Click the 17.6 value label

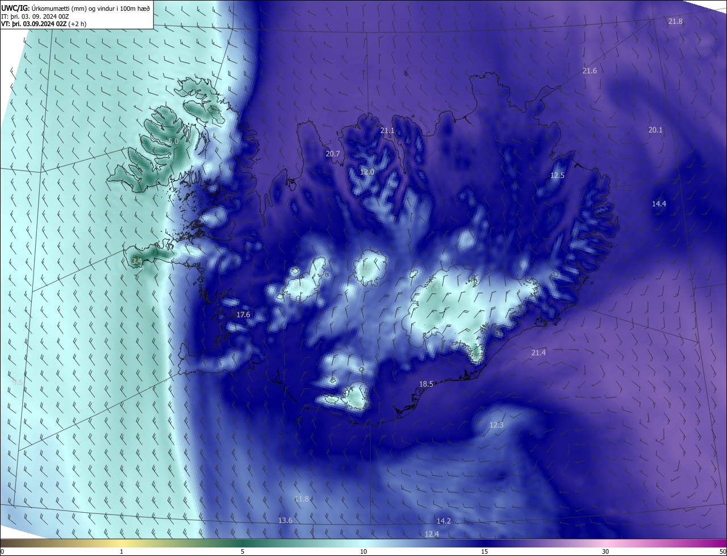pos(243,314)
